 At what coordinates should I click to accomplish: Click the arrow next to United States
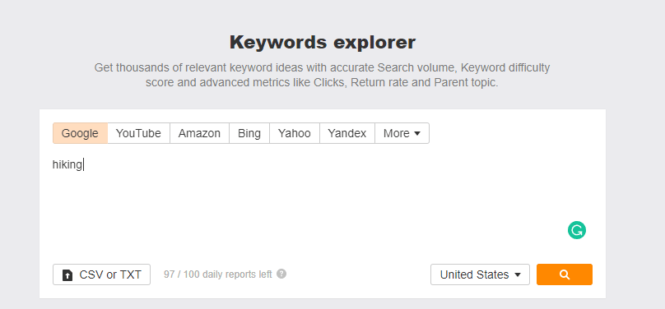(518, 275)
